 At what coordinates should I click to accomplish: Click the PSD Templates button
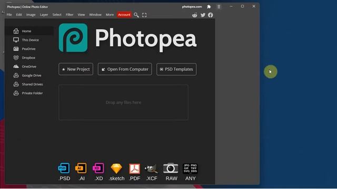(176, 69)
